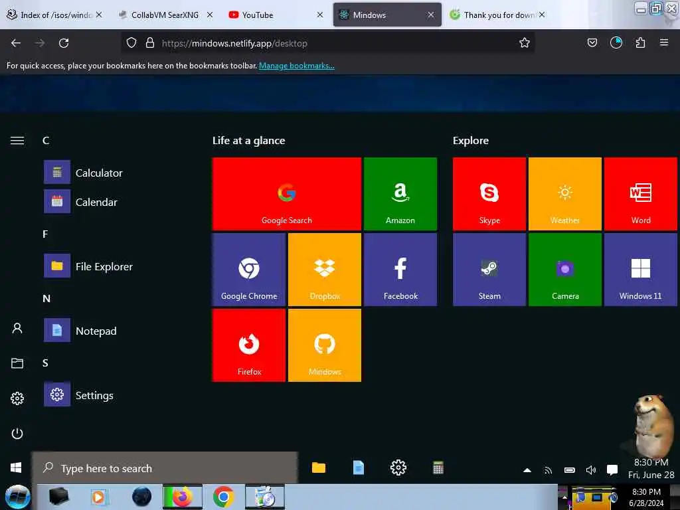The height and width of the screenshot is (510, 680).
Task: Open Chrome on the host taskbar
Action: click(223, 497)
